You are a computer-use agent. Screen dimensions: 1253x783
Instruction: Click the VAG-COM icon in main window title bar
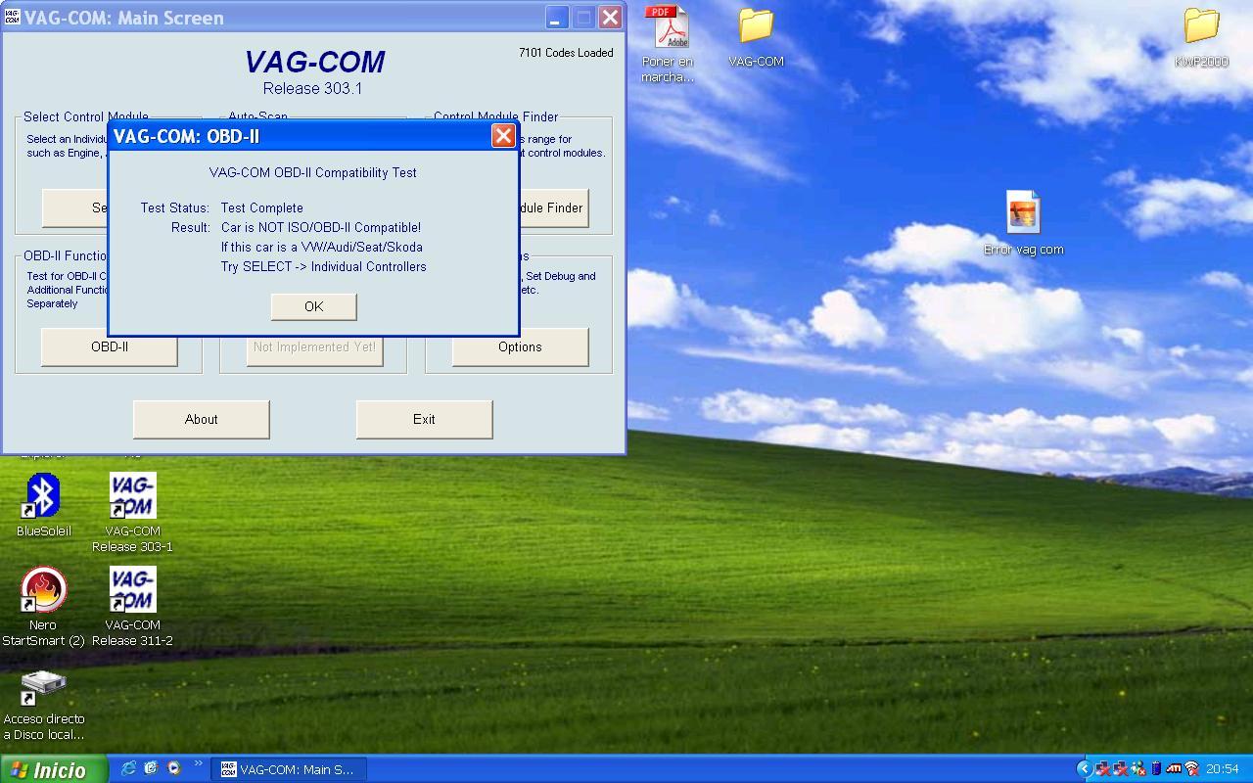(x=12, y=17)
